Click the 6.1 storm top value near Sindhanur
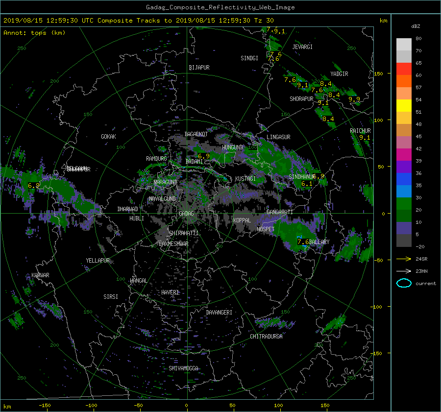 (x=307, y=184)
